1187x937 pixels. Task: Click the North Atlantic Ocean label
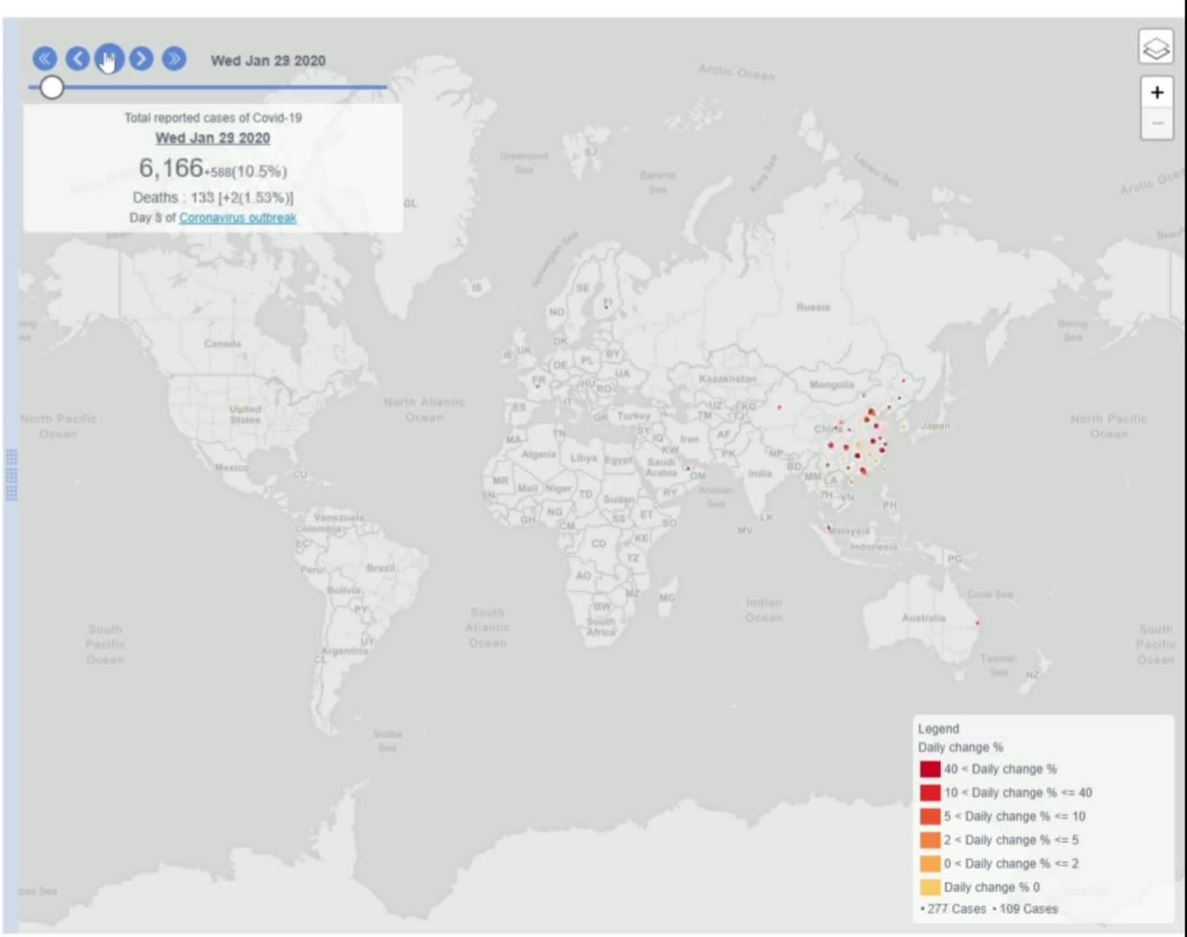424,410
